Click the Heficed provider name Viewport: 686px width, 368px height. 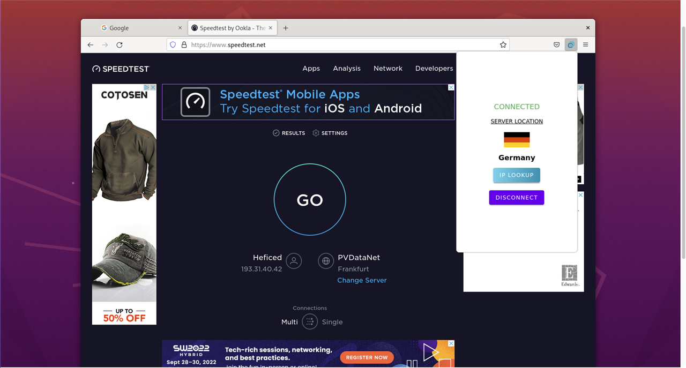[x=267, y=258]
